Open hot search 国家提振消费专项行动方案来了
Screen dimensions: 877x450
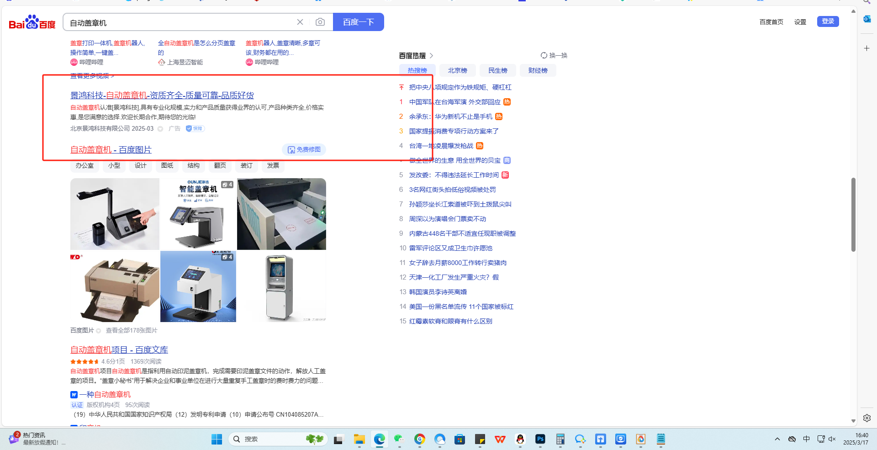(454, 132)
